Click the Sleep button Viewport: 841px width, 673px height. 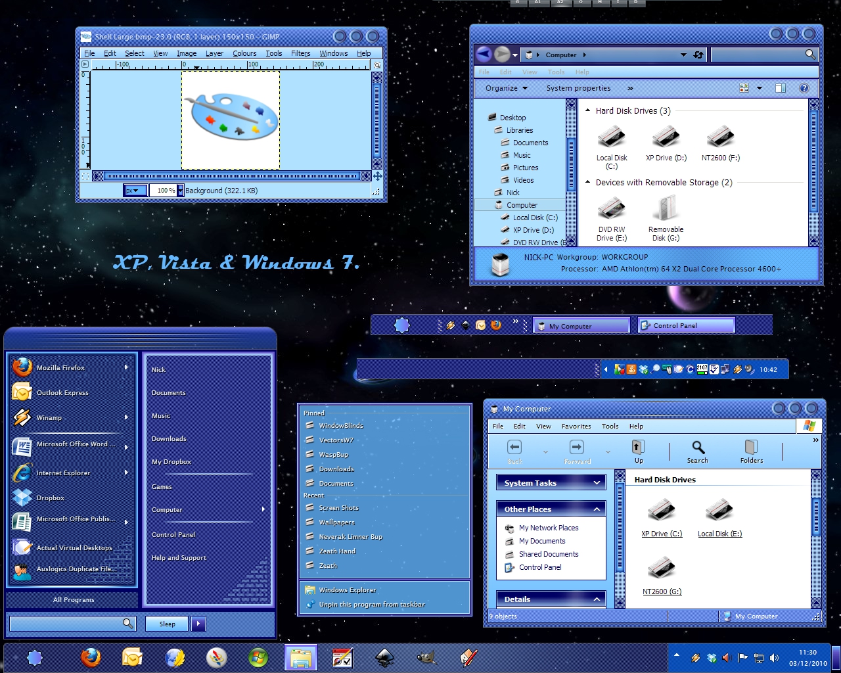[168, 624]
